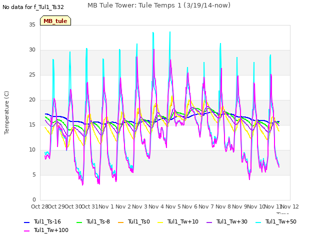
Task: Click the MB_tule label box
Action: tap(55, 20)
